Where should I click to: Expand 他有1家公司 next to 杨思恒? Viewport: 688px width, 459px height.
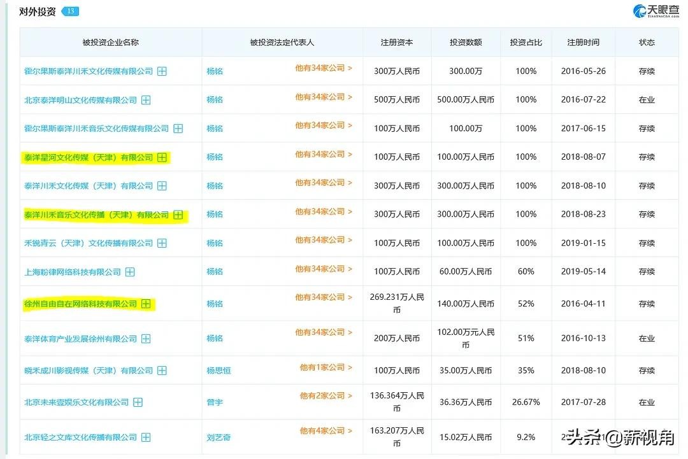(326, 367)
